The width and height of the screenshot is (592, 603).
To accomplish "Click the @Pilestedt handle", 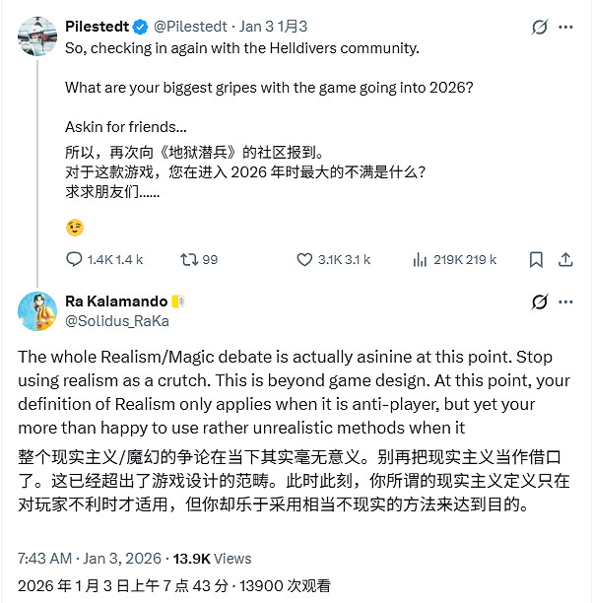I will point(194,27).
